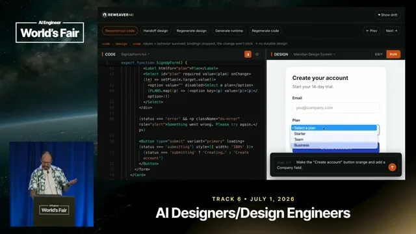416x234 pixels.
Task: Click the 'Create your account' heading
Action: (x=320, y=78)
